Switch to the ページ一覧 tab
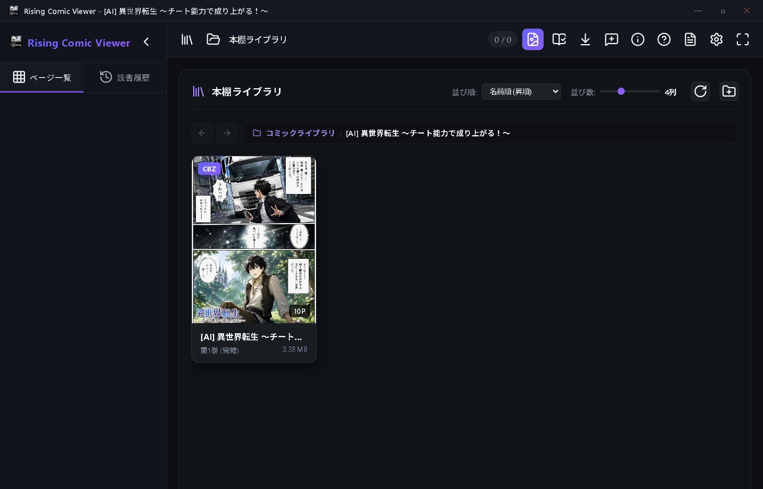 (42, 77)
